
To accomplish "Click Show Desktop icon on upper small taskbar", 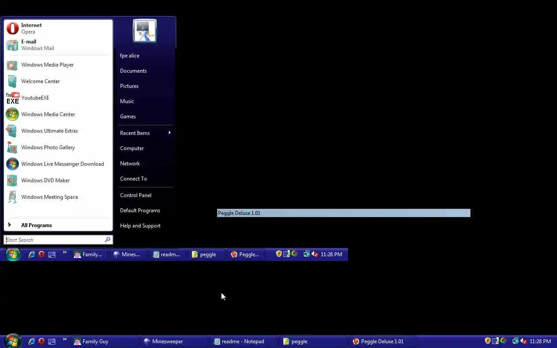I will (x=52, y=254).
